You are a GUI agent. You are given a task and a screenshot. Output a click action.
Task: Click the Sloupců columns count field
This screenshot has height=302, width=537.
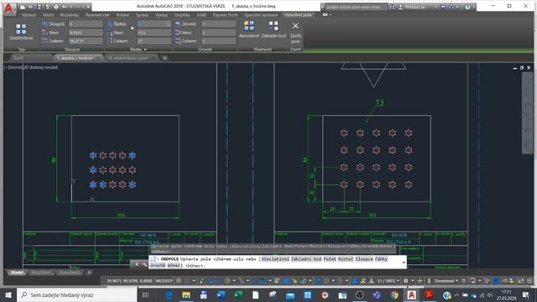86,24
